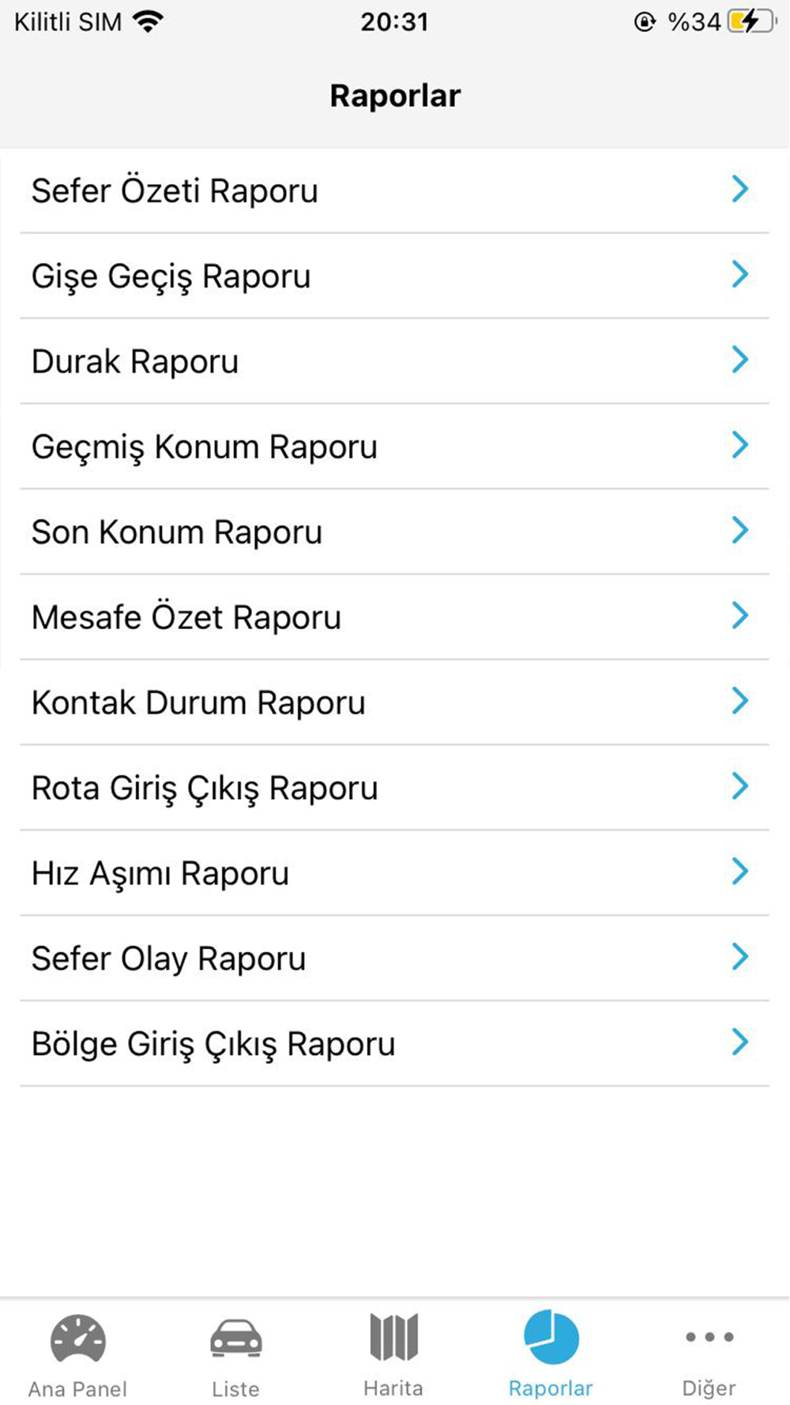Screen dimensions: 790x1405
Task: Open the Harita map icon
Action: click(393, 1337)
